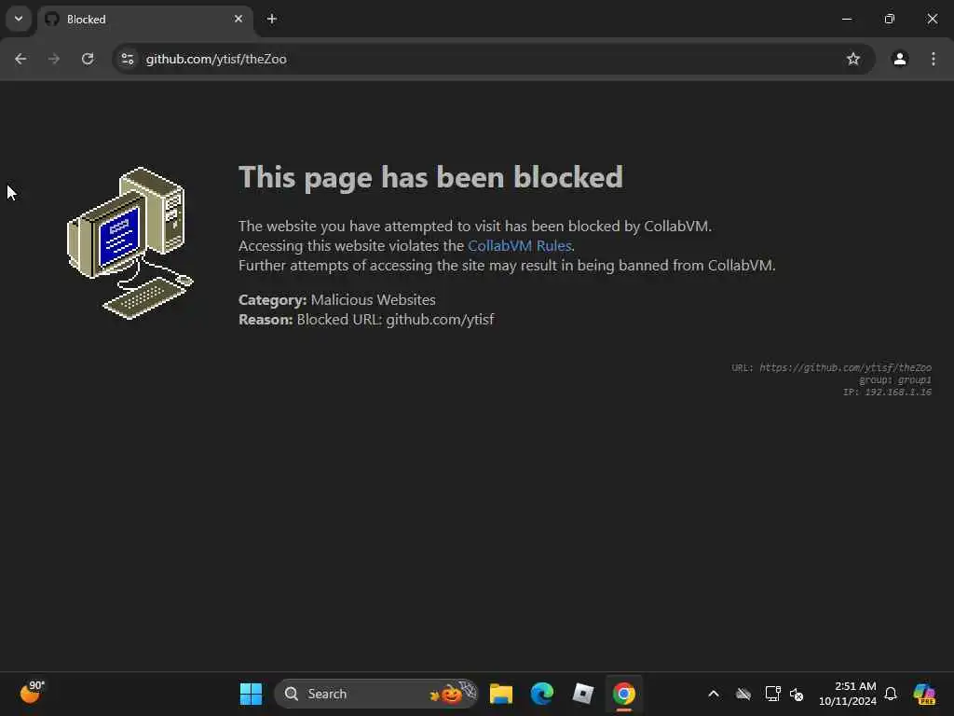954x716 pixels.
Task: Select the Blocked tab
Action: tap(144, 20)
